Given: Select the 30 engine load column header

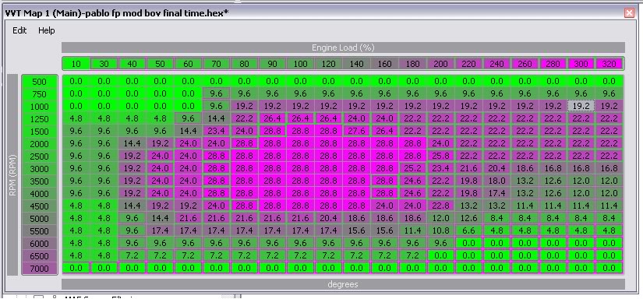Looking at the screenshot, I should (x=104, y=64).
